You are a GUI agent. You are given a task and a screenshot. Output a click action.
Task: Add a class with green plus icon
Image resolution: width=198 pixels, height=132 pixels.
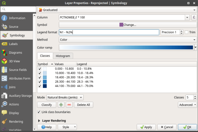(x=61, y=105)
